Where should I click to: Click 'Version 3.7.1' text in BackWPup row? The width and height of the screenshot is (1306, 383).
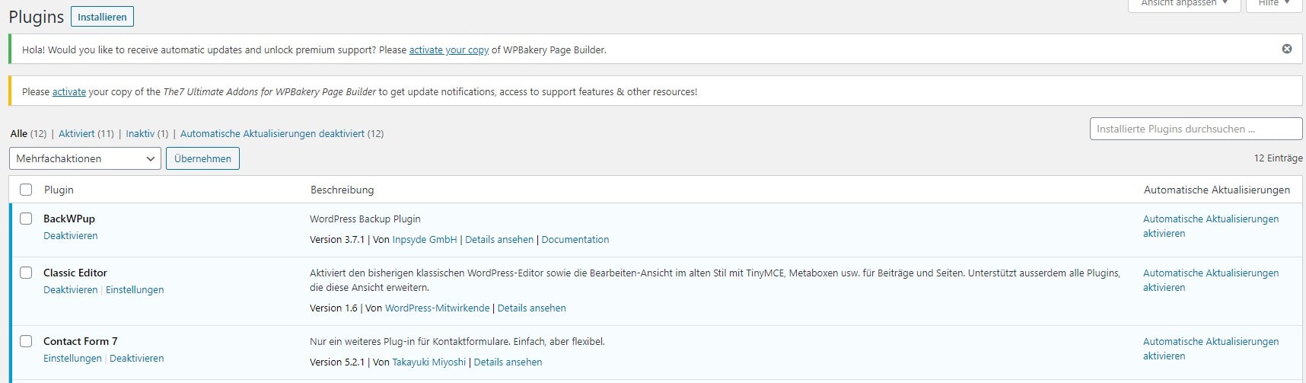pyautogui.click(x=337, y=239)
